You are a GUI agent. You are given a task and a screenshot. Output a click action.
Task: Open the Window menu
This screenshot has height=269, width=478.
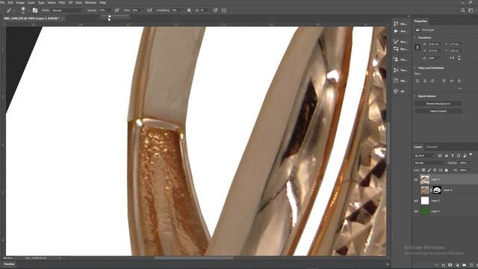[x=90, y=2]
